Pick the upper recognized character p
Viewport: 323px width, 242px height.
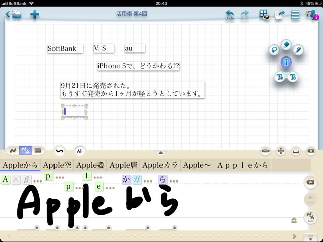click(48, 176)
